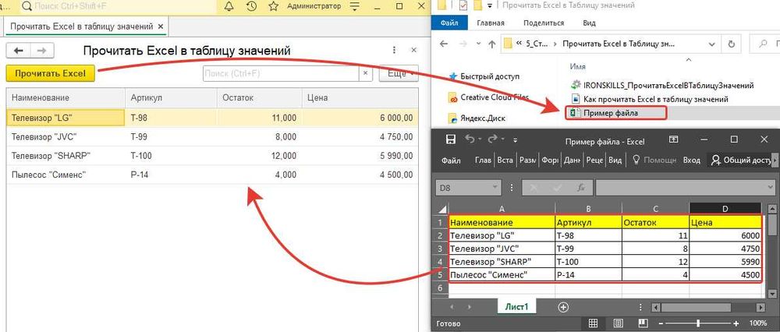
Task: Add new Excel sheet with plus icon
Action: [x=563, y=307]
